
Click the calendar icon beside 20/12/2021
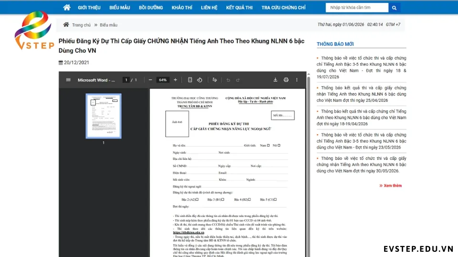pyautogui.click(x=61, y=62)
